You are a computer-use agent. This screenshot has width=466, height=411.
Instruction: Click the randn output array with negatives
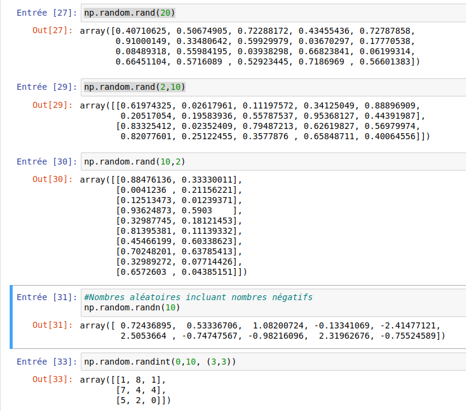pos(262,330)
